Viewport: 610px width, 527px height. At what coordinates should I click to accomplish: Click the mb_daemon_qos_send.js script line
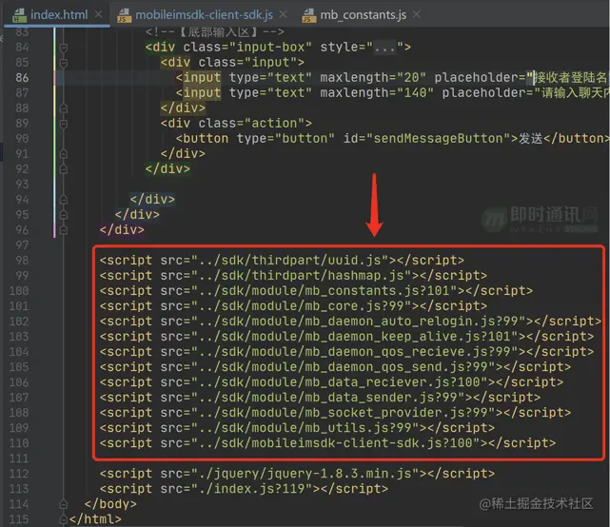coord(335,367)
